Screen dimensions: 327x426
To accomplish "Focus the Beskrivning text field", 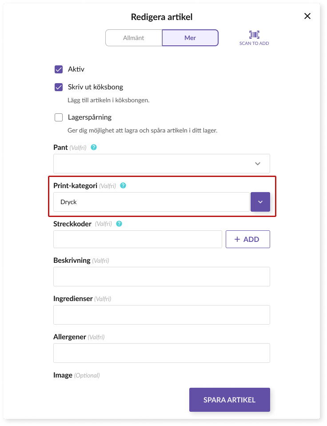I will [x=162, y=277].
